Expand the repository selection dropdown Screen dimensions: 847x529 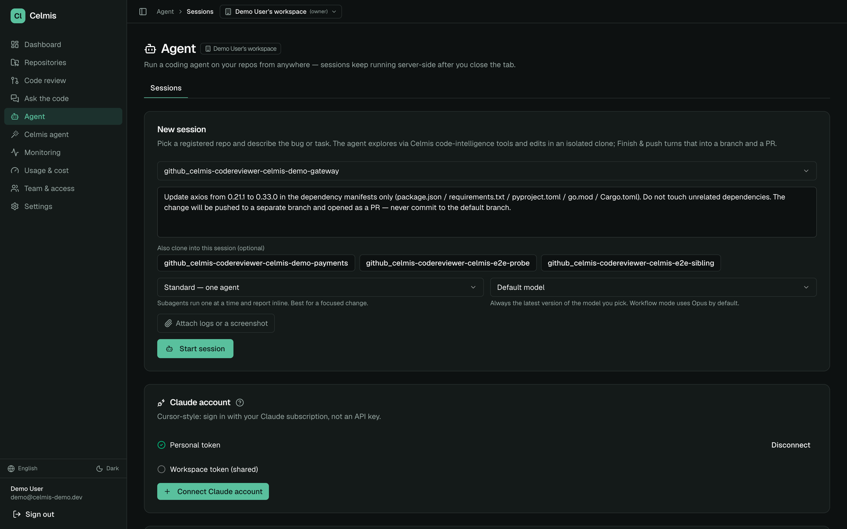coord(486,171)
